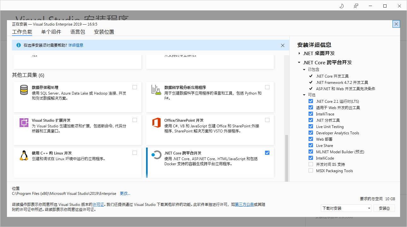Click the 更改 link to change install location
The height and width of the screenshot is (227, 407).
[x=124, y=193]
